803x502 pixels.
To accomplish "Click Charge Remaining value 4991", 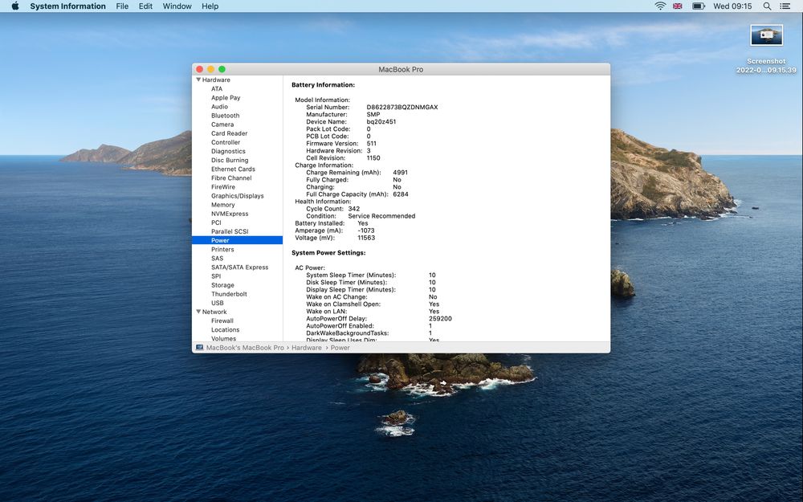I will point(400,173).
